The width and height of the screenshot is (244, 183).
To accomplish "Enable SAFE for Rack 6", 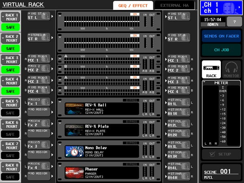I will (11, 134).
